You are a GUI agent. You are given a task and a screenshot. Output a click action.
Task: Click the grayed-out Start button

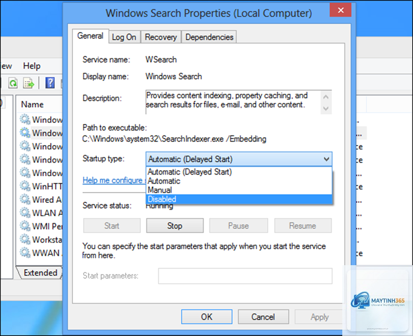point(111,226)
